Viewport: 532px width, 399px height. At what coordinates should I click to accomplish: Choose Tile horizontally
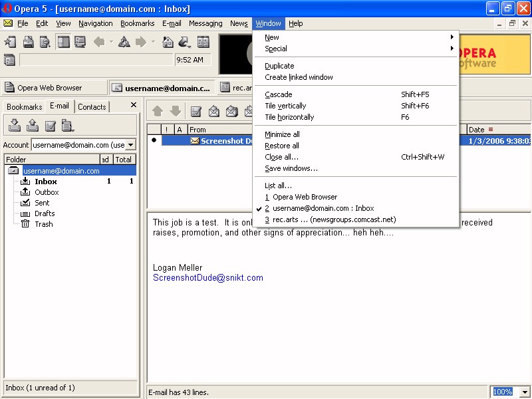pos(356,117)
